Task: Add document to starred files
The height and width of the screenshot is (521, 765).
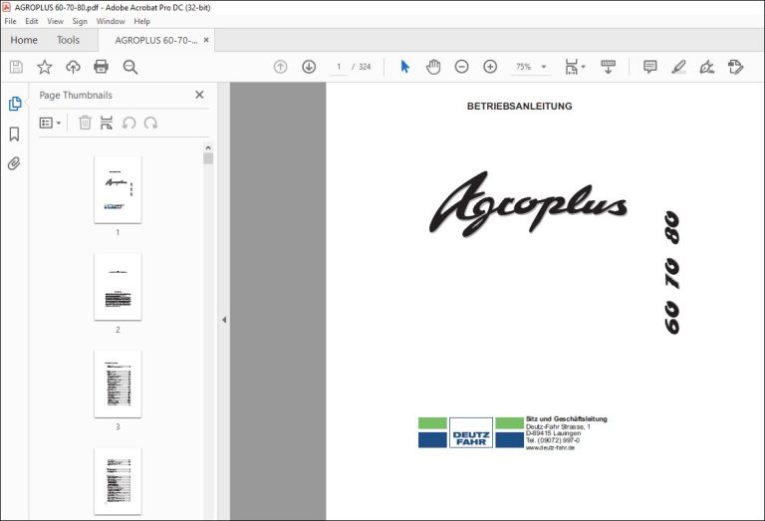Action: [45, 67]
